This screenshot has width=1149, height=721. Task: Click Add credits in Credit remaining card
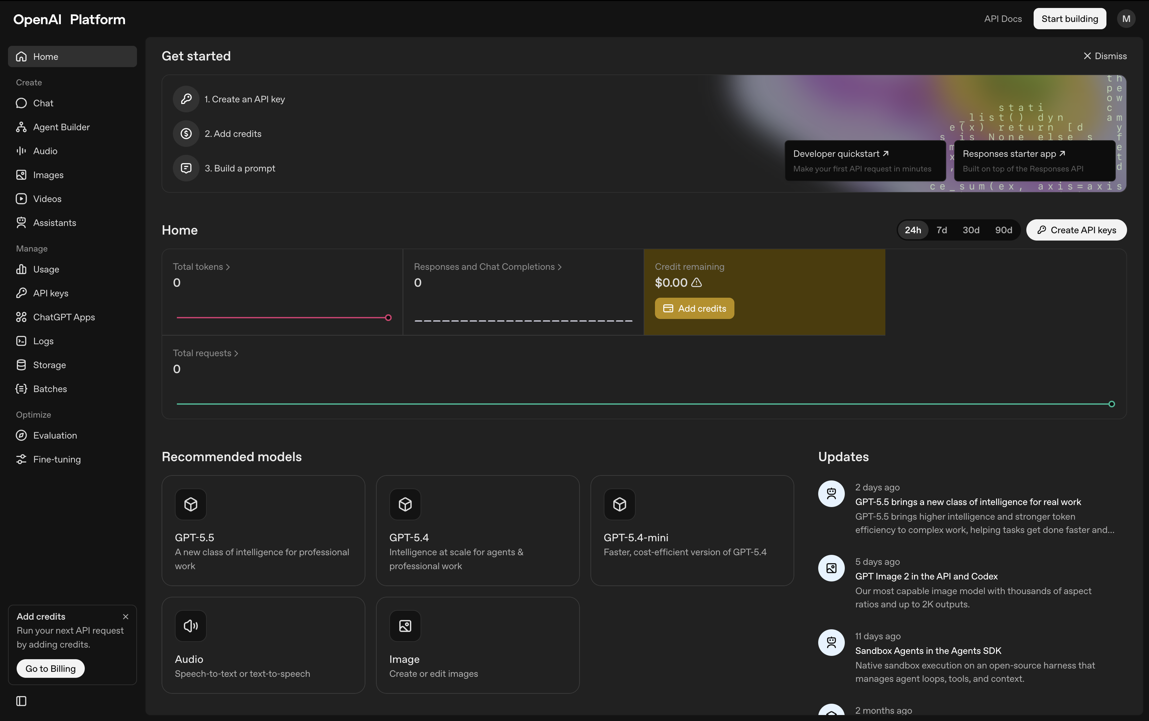(x=694, y=309)
